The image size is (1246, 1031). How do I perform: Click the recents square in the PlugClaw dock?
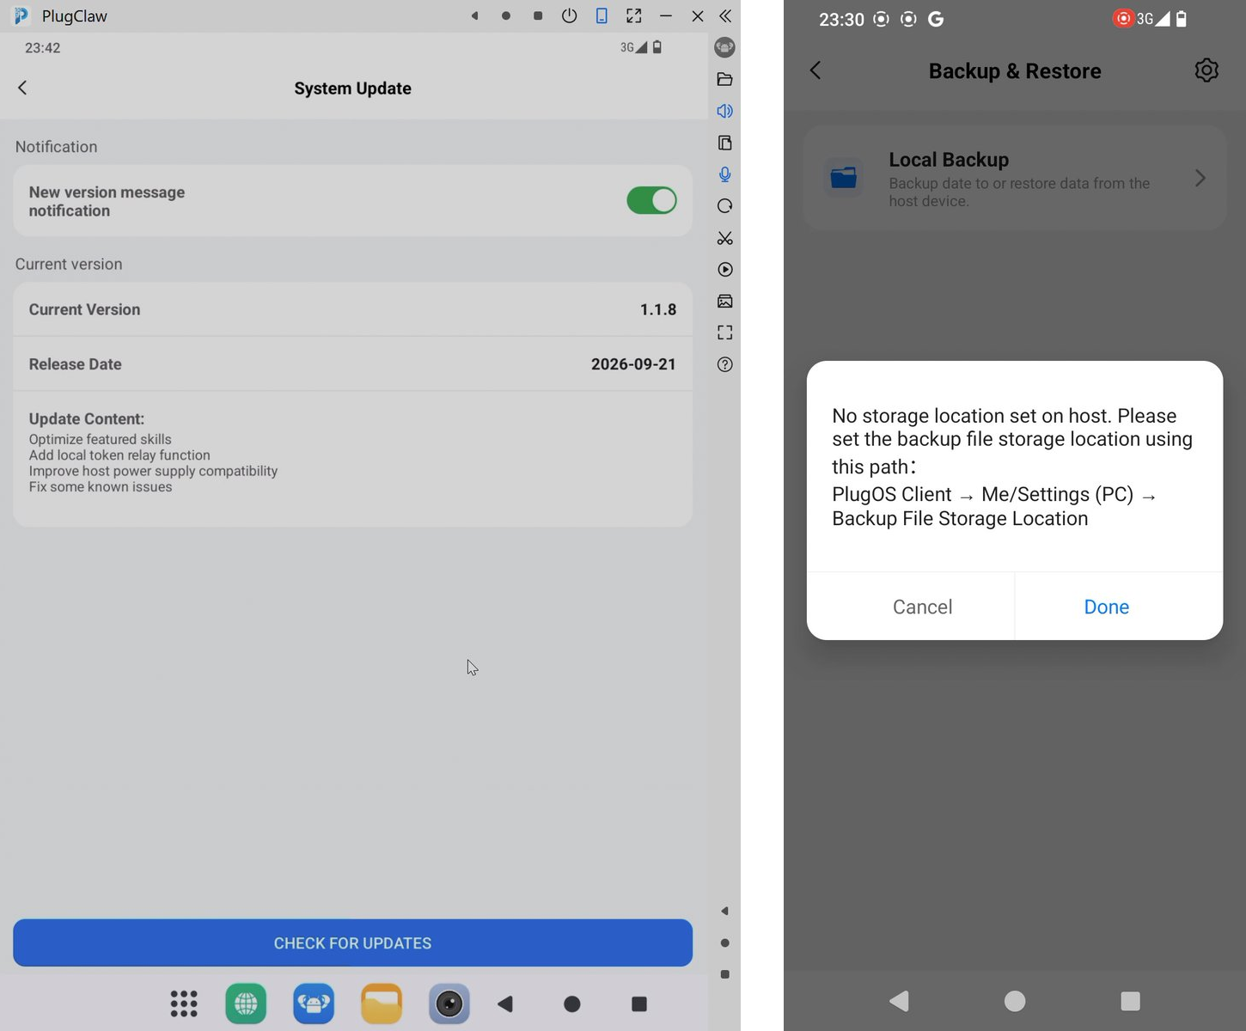(x=638, y=1004)
